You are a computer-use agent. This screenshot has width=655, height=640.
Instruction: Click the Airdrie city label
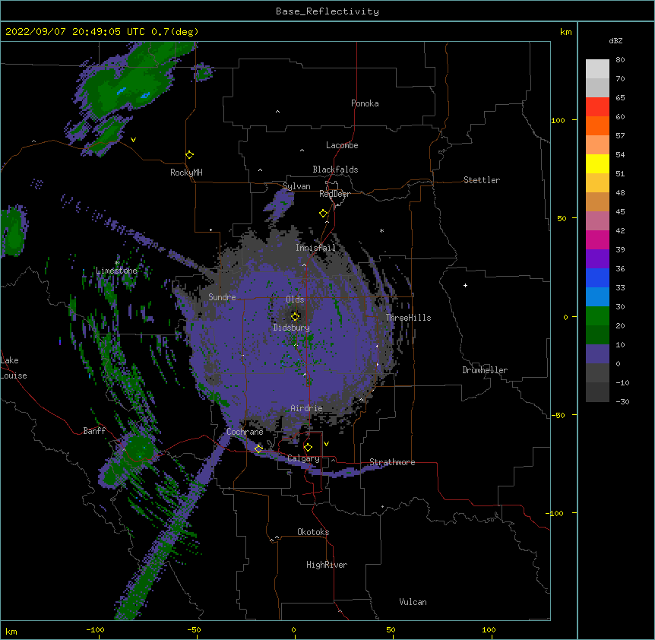coord(307,408)
